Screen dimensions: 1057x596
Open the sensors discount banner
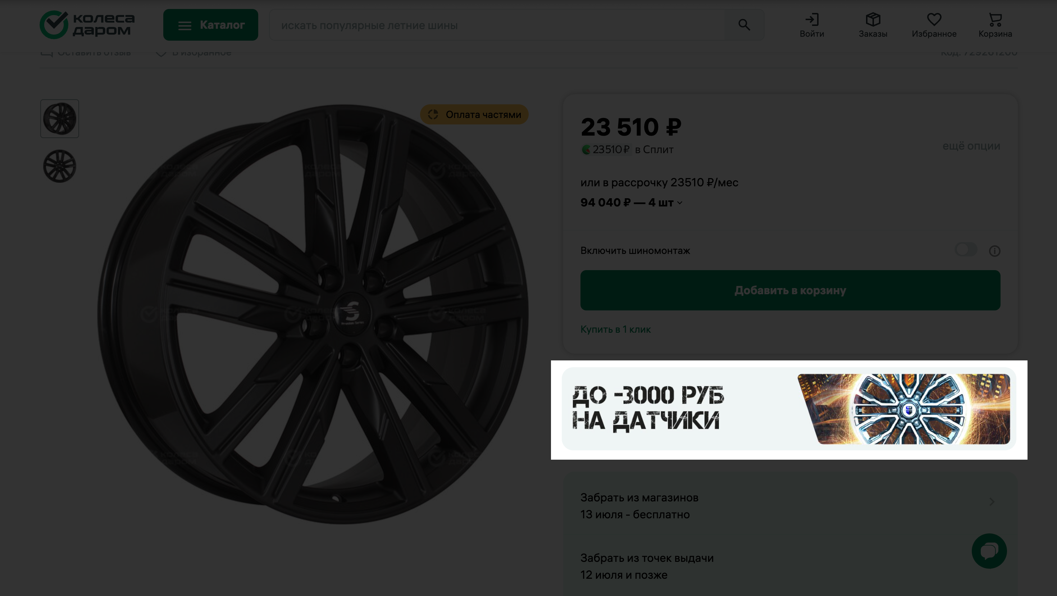[789, 409]
